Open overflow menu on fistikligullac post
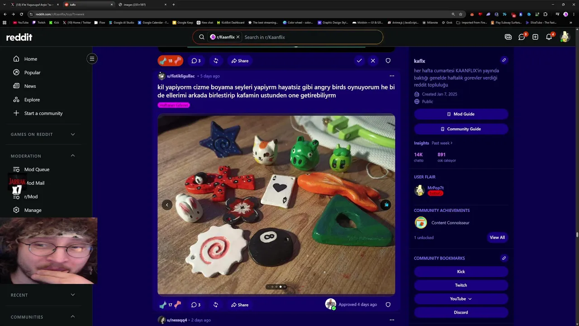This screenshot has height=326, width=579. tap(392, 76)
